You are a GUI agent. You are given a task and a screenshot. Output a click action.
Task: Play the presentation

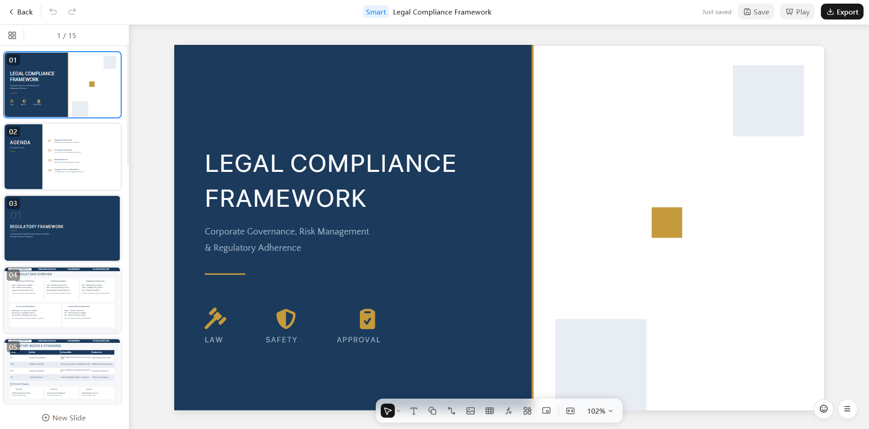point(797,12)
